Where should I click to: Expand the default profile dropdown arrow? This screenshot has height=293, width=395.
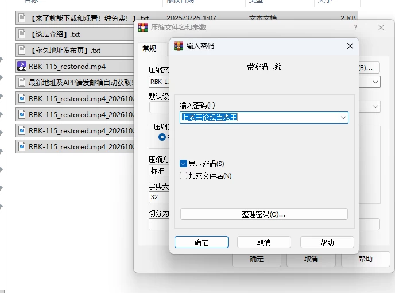375,107
